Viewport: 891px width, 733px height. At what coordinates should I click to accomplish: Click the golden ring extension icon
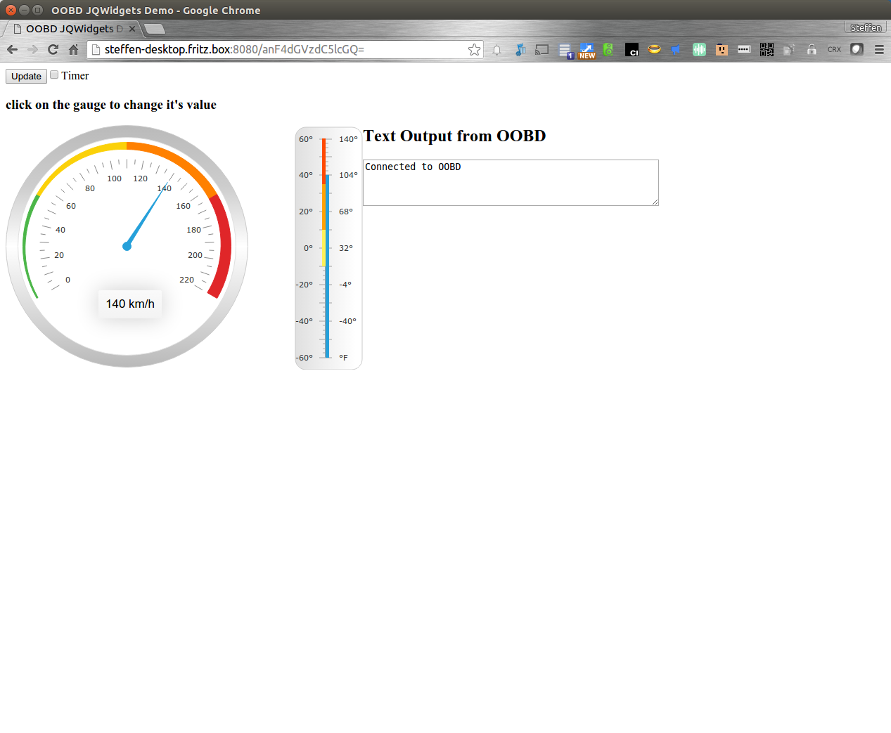coord(654,49)
